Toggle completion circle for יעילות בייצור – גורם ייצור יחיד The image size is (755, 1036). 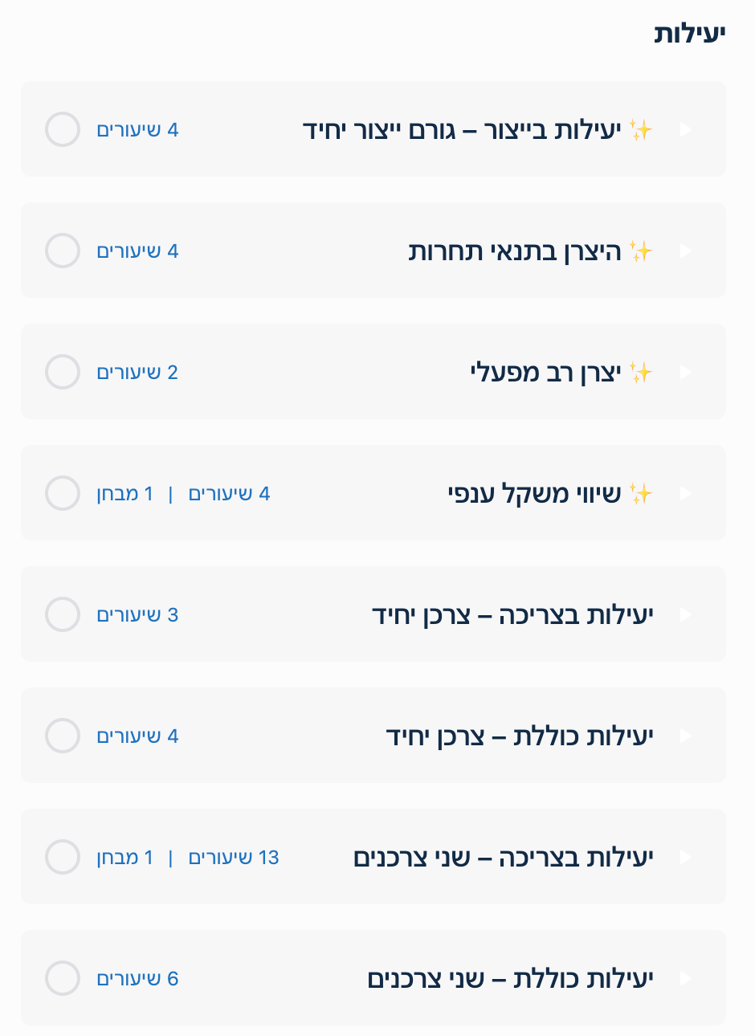[x=63, y=129]
